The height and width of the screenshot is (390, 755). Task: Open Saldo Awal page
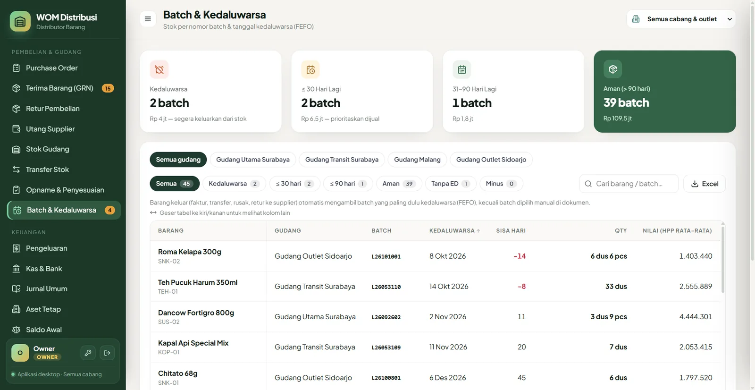[64, 330]
